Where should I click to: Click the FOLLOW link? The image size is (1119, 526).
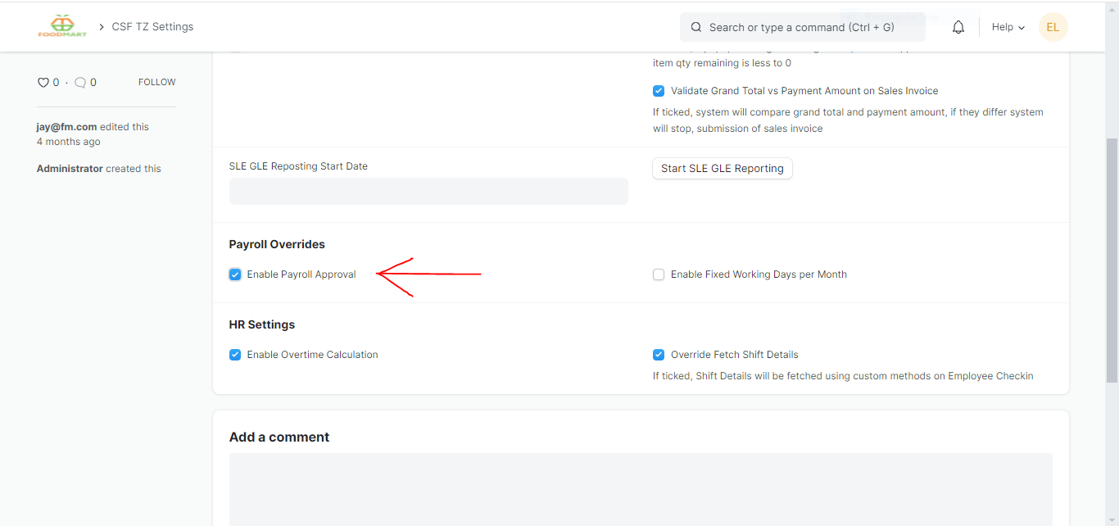156,82
